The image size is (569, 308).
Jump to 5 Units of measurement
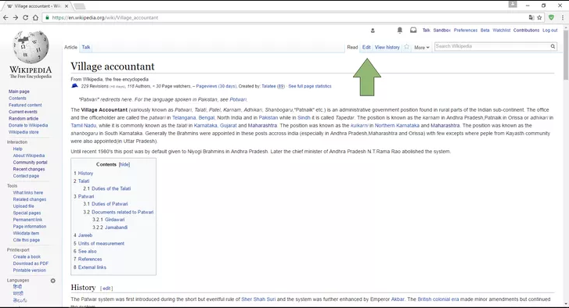(x=99, y=243)
